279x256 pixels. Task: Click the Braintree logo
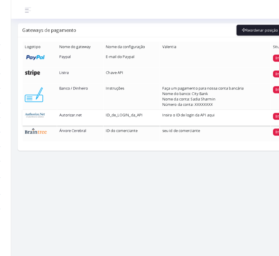(x=36, y=131)
